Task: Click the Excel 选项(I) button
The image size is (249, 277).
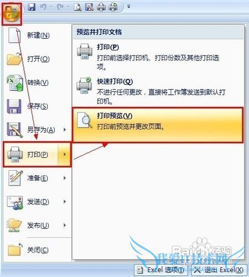Action: tap(161, 270)
